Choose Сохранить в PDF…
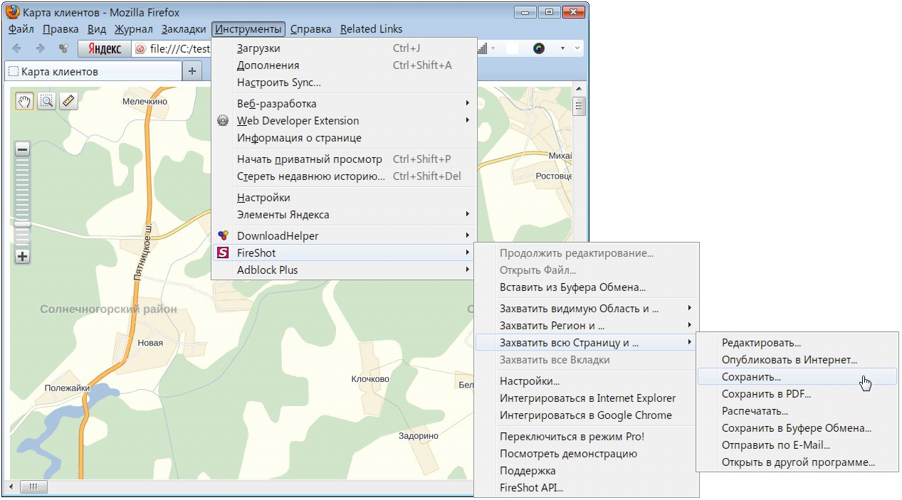Screen dimensions: 902x500 [797, 394]
